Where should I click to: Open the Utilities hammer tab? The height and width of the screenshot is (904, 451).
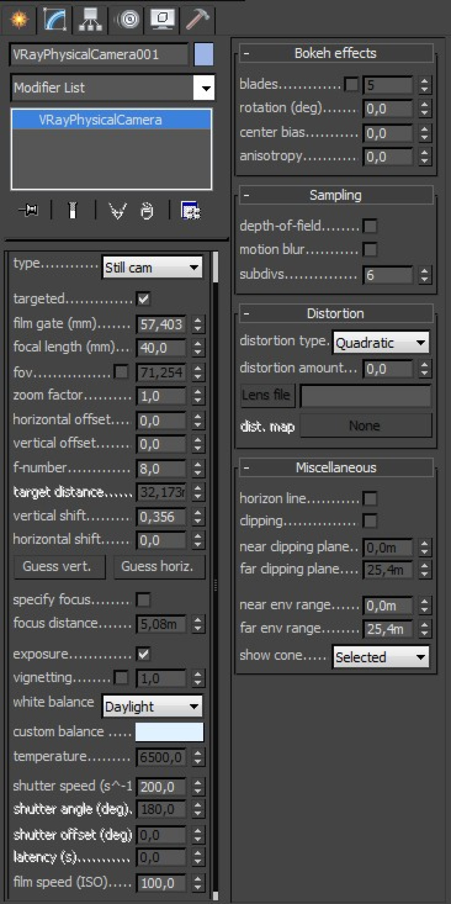[197, 19]
